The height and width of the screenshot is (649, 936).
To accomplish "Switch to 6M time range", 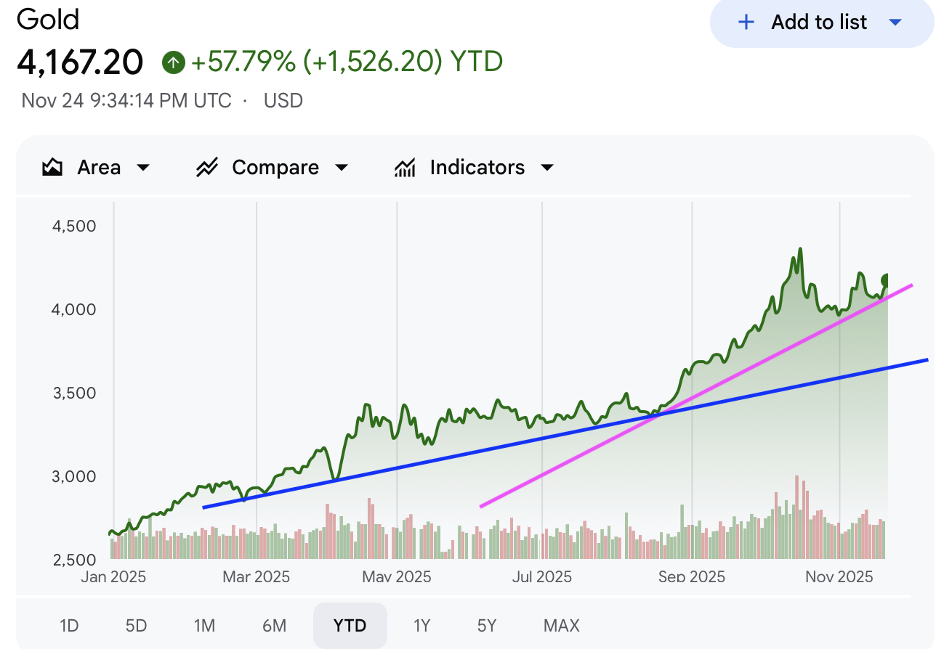I will pos(274,625).
